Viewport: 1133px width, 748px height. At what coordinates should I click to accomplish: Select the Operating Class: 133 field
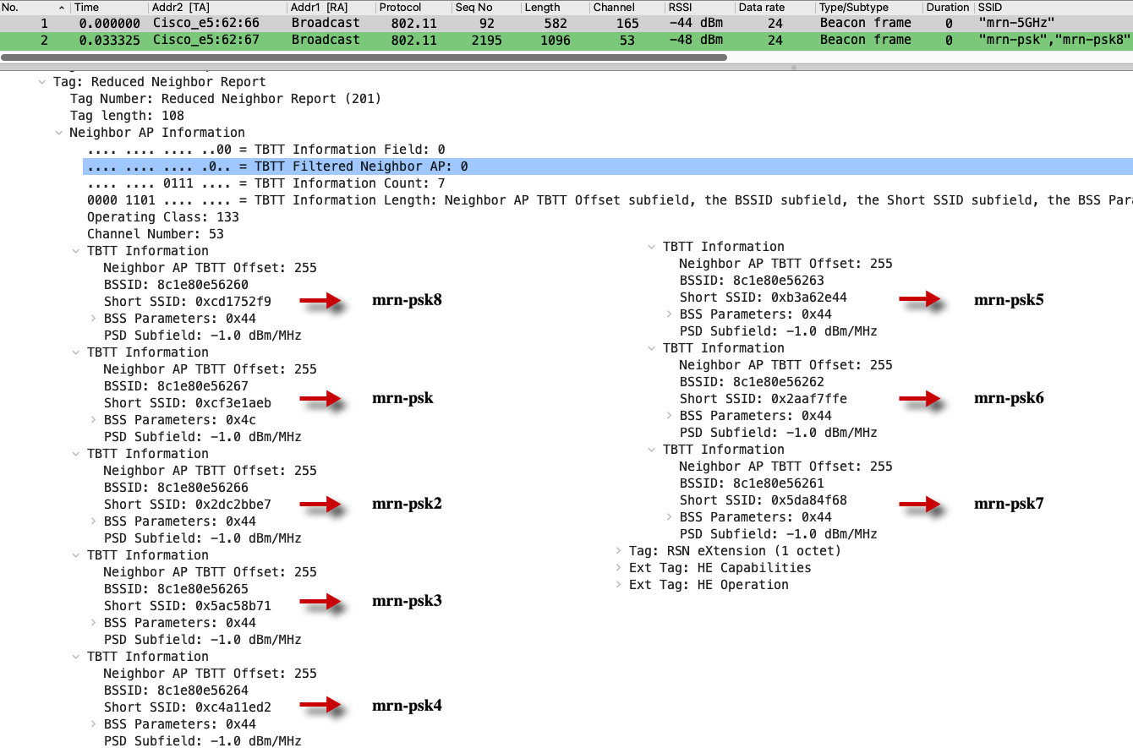click(x=163, y=217)
